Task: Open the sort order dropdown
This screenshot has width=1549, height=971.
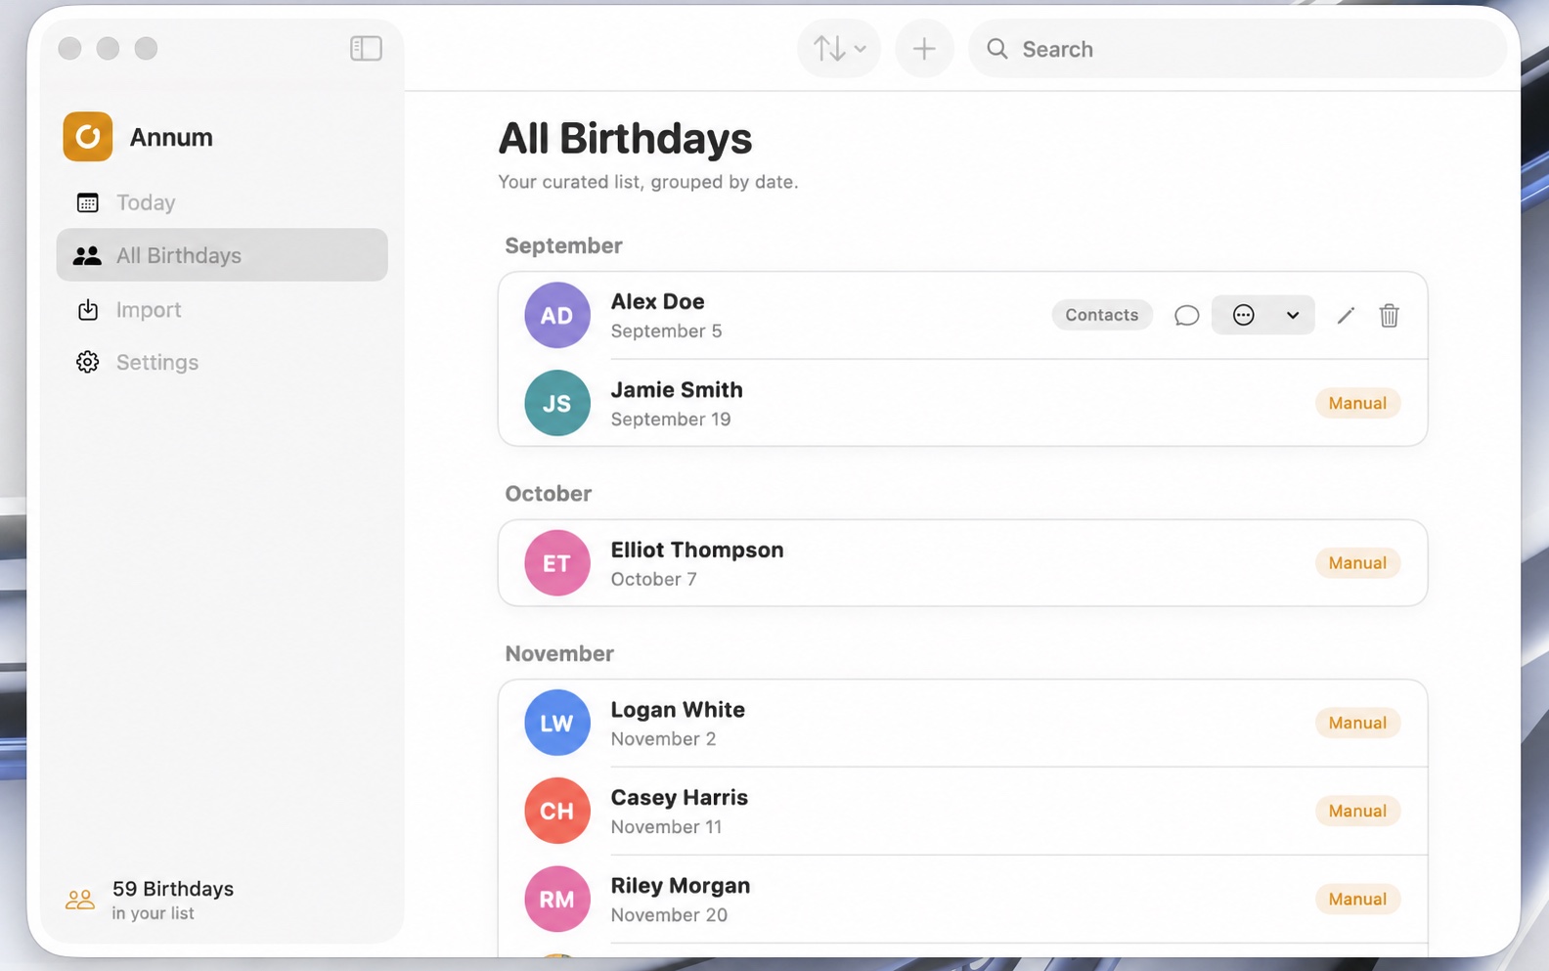Action: (x=839, y=48)
